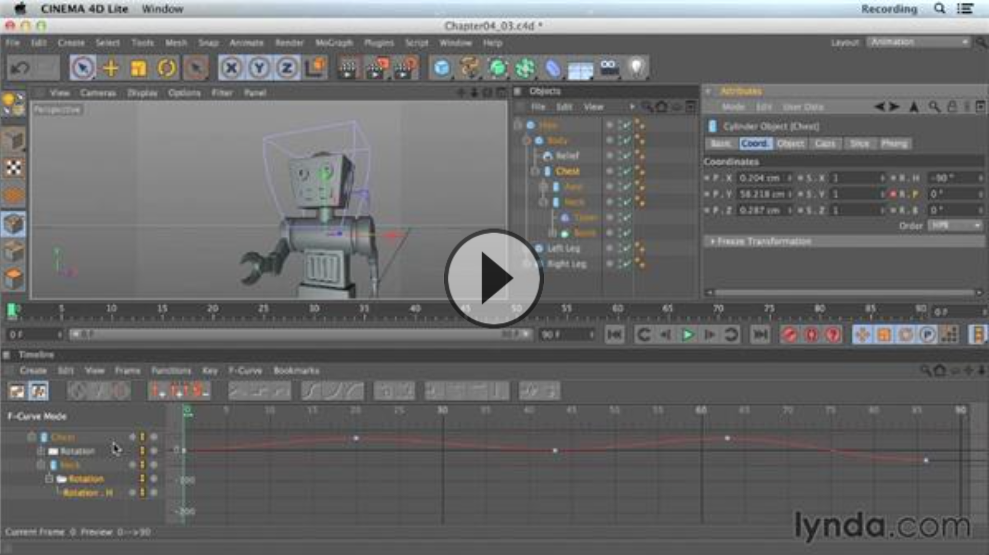Open Render Settings clapperboard icon
Screen dimensions: 989x555
coord(405,68)
